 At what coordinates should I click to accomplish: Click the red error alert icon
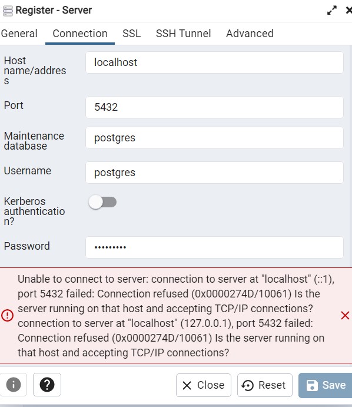(7, 315)
